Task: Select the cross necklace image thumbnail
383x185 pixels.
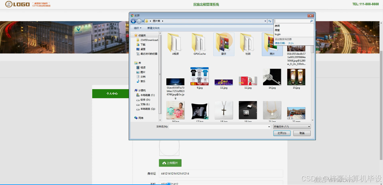Action: tap(224, 110)
